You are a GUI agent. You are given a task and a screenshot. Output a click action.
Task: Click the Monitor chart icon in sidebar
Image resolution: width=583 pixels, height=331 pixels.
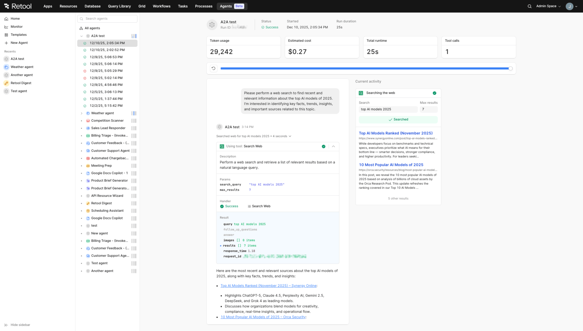pyautogui.click(x=6, y=27)
